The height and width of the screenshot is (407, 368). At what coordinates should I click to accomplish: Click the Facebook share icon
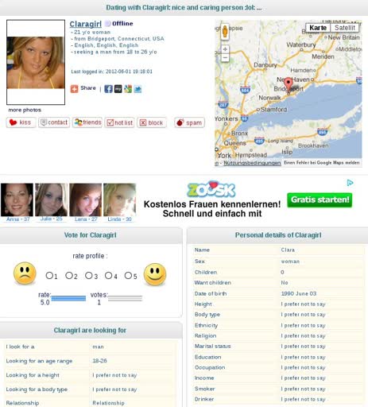pyautogui.click(x=108, y=89)
